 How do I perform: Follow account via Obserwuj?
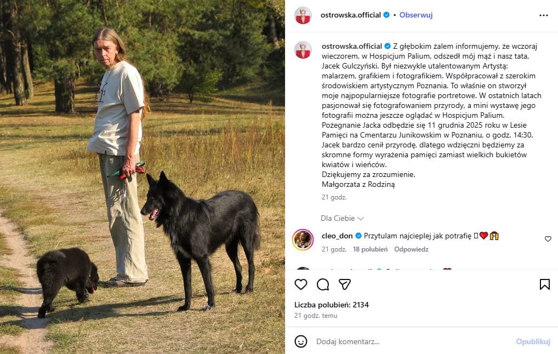click(415, 15)
